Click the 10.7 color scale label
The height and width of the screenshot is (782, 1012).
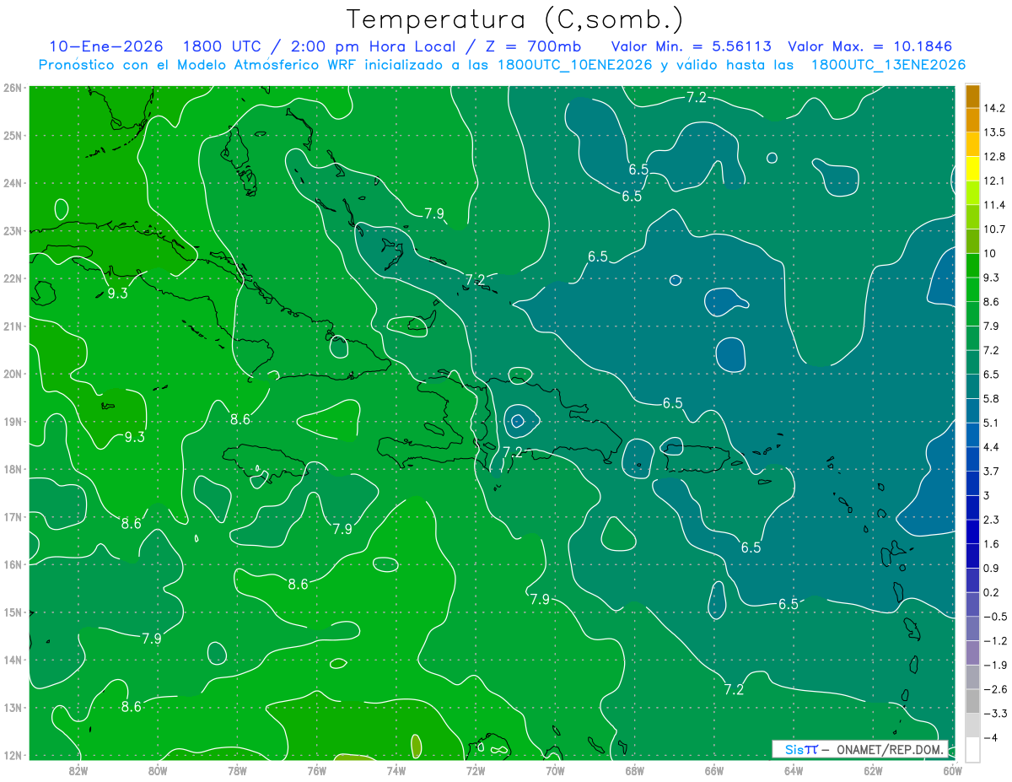994,229
